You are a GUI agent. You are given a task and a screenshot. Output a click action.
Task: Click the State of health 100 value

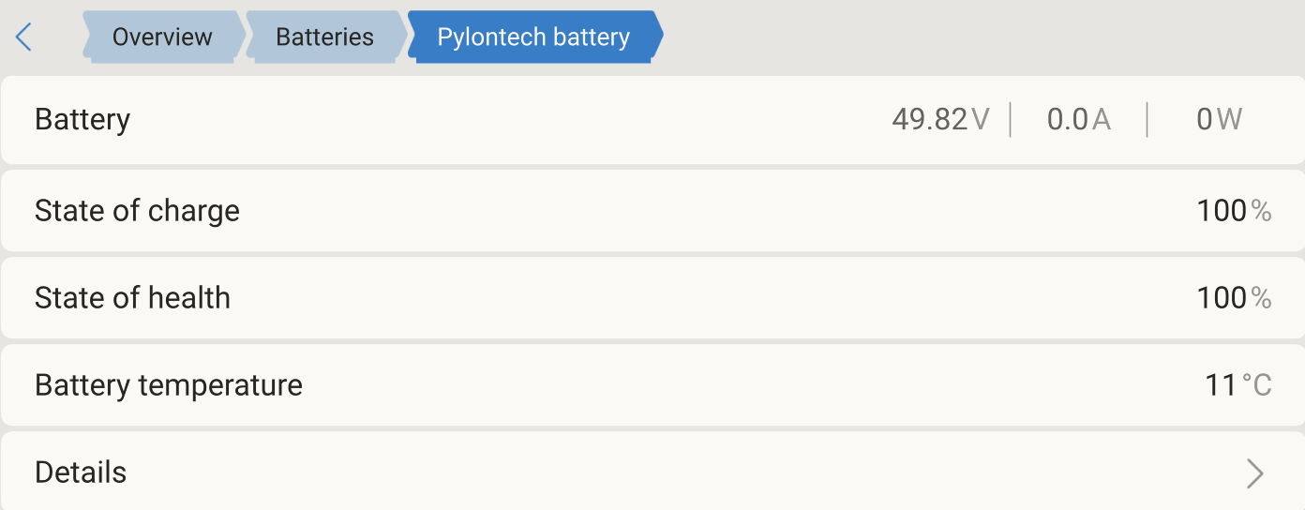pos(1221,298)
